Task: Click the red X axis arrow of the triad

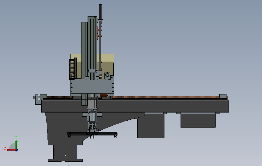Action: coord(11,150)
